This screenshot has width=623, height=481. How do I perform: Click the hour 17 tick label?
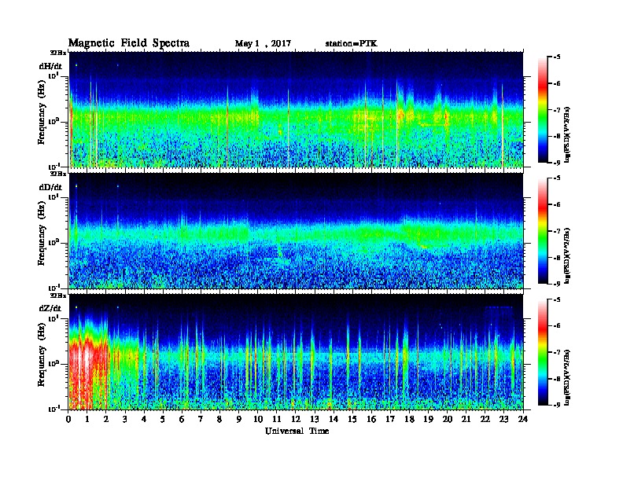391,419
